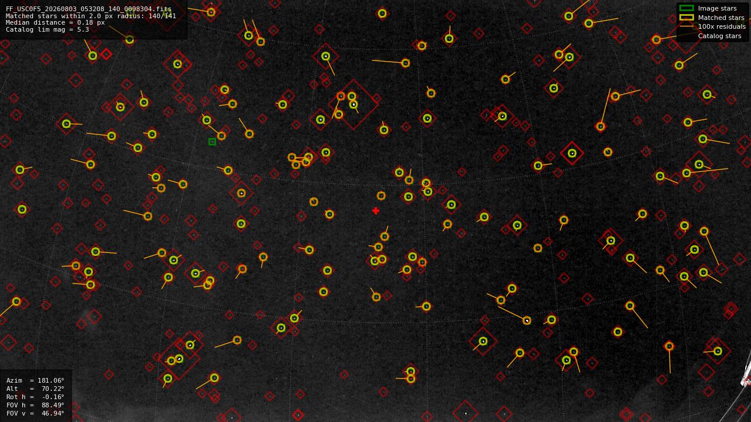Viewport: 751px width, 422px height.
Task: Click the Image stars legend label
Action: coord(717,8)
